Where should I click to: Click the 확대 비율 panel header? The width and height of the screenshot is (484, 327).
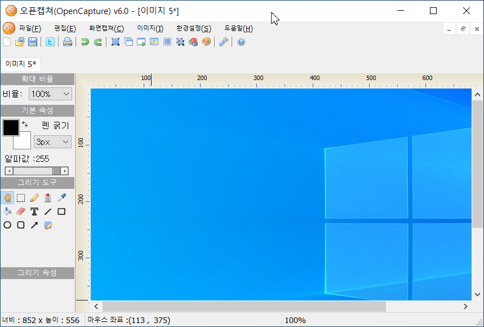click(x=37, y=79)
